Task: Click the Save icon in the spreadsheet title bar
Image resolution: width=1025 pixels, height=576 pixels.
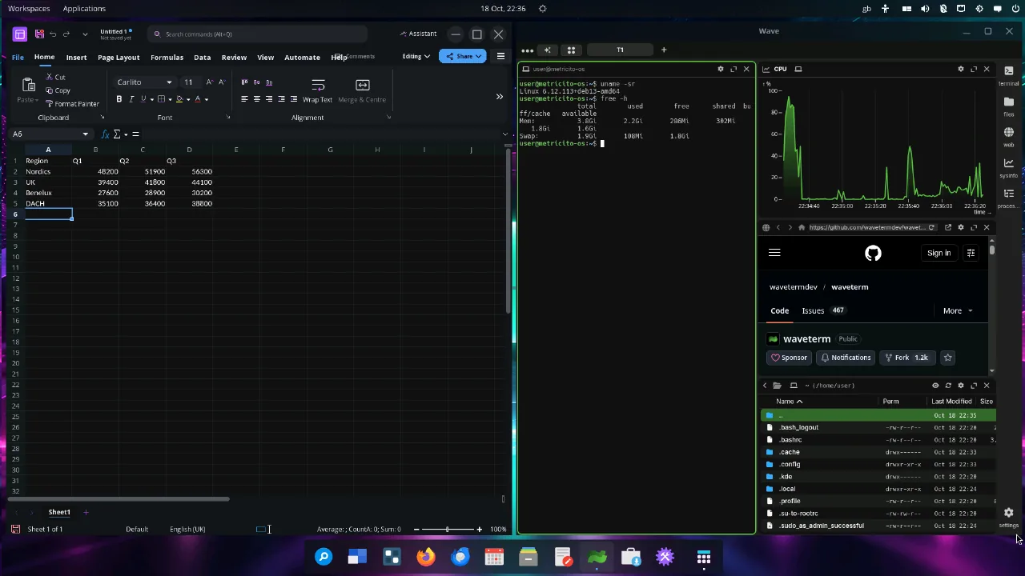Action: [39, 34]
